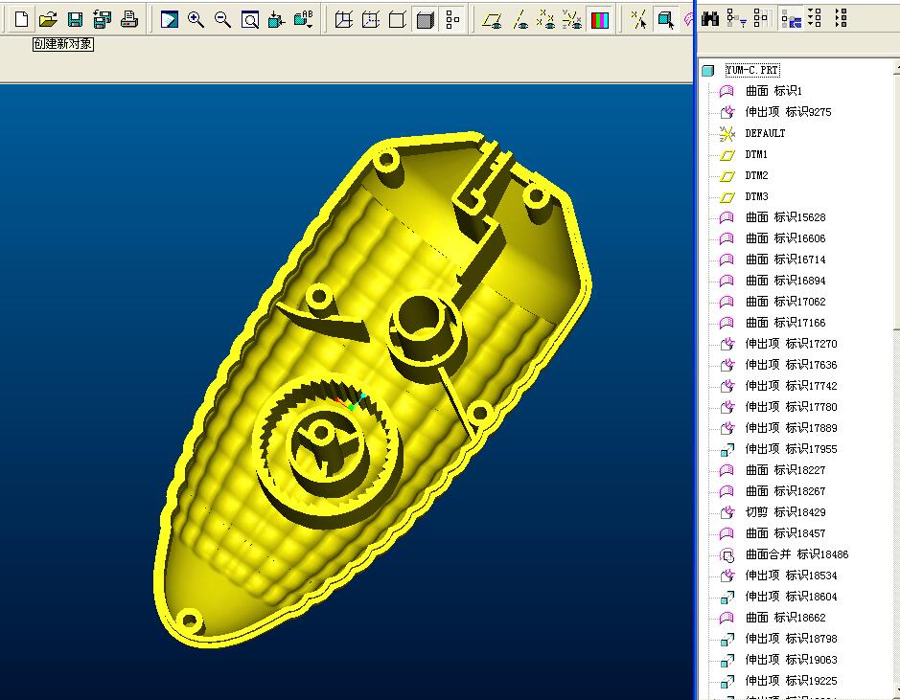Select 伸出项 标识19225 feature
Image resolution: width=900 pixels, height=700 pixels.
(x=791, y=681)
